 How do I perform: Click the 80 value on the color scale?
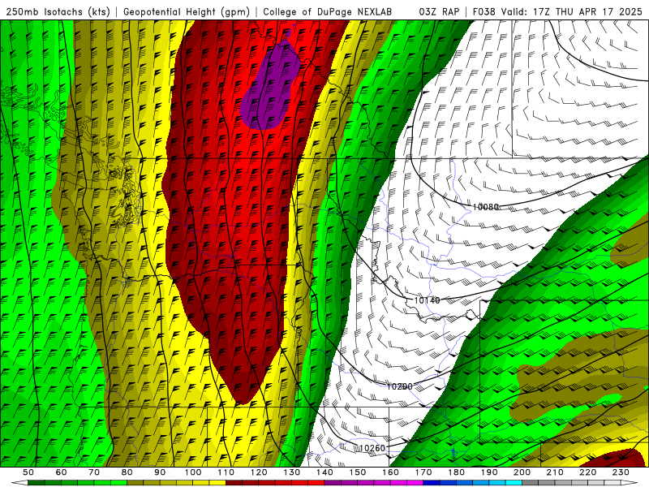127,472
